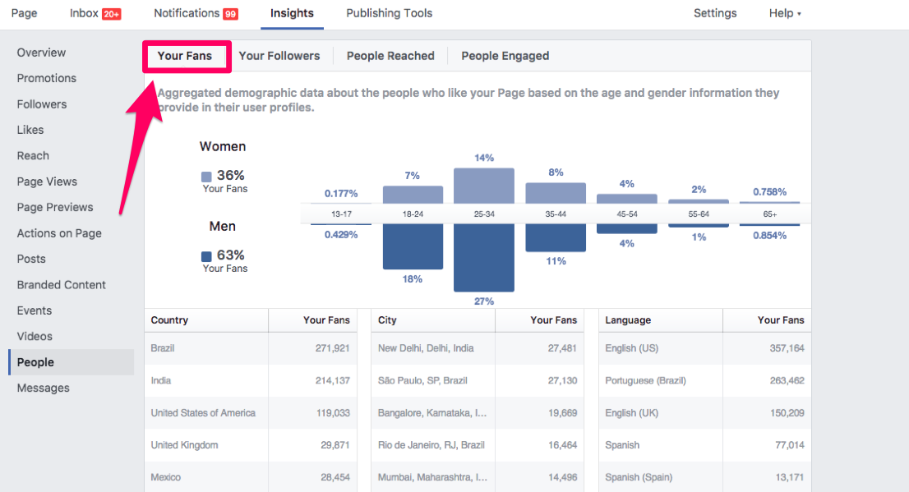Click the Men dark-blue legend swatch
909x492 pixels.
[206, 255]
